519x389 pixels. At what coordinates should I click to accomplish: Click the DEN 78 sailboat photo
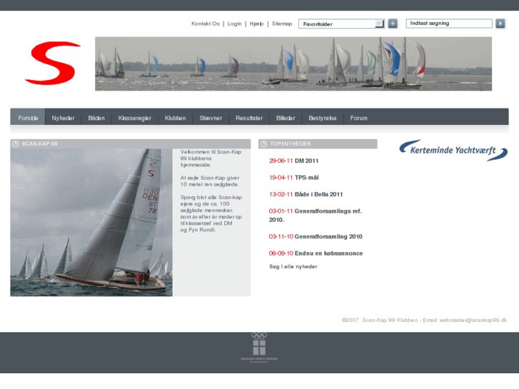click(x=91, y=222)
